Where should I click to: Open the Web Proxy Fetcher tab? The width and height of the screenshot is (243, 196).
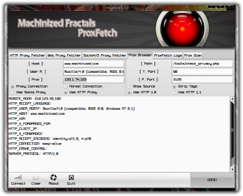pyautogui.click(x=64, y=56)
